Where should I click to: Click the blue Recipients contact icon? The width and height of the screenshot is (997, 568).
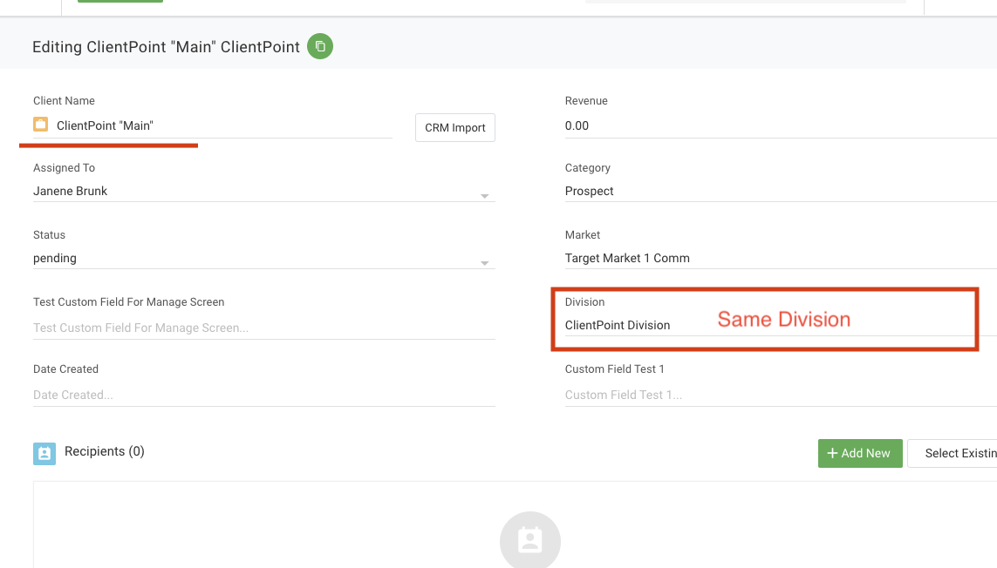click(x=44, y=453)
